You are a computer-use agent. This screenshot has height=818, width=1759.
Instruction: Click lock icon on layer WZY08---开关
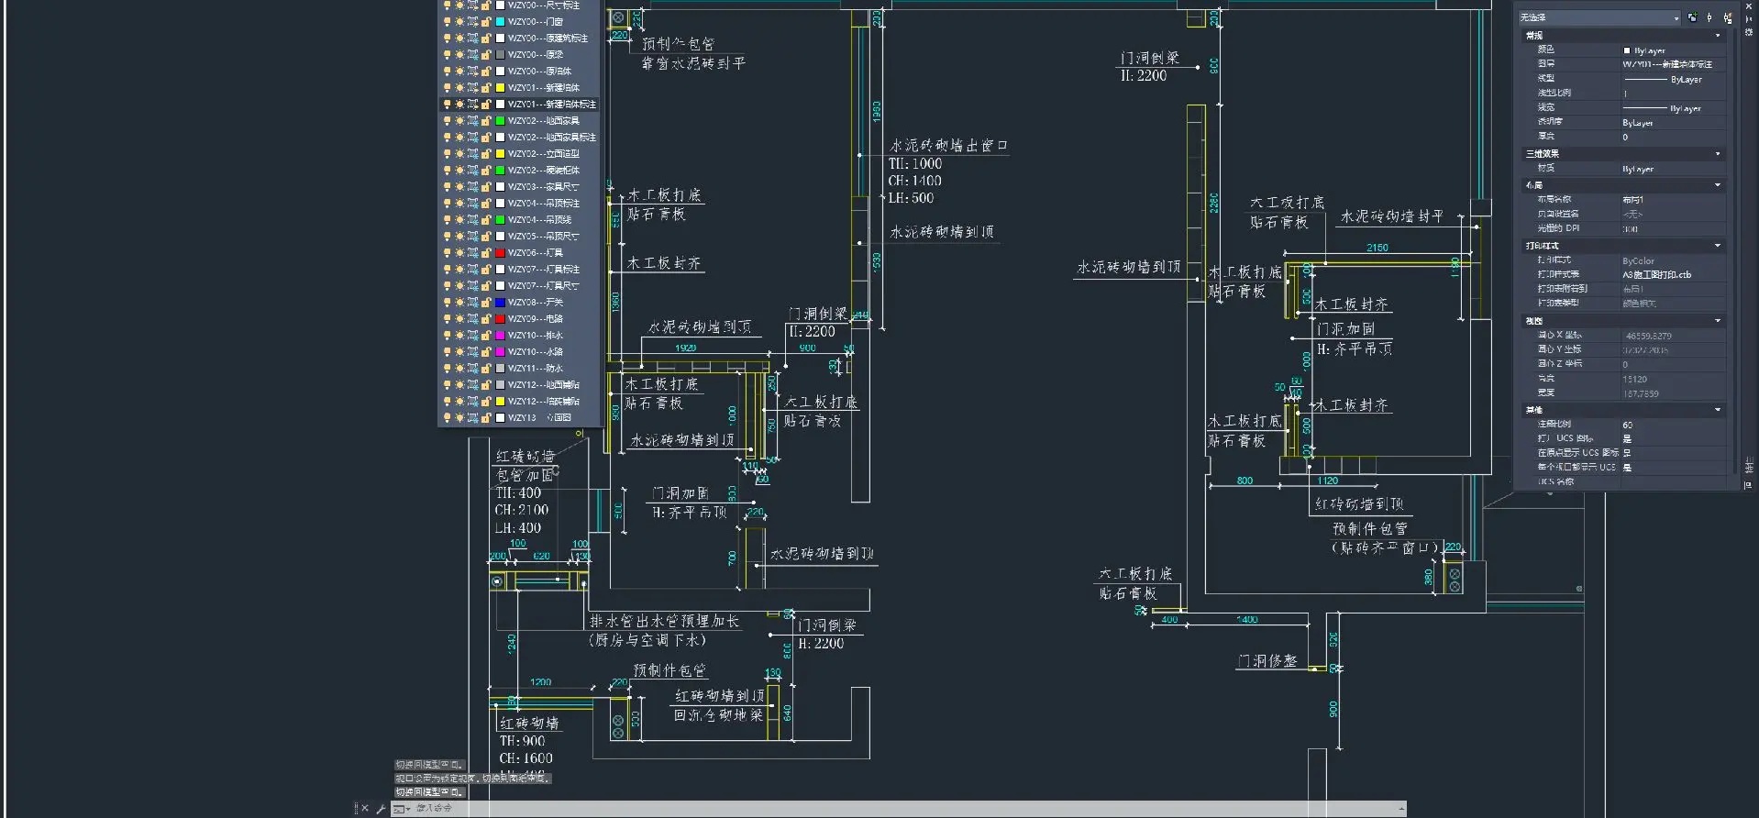[486, 303]
